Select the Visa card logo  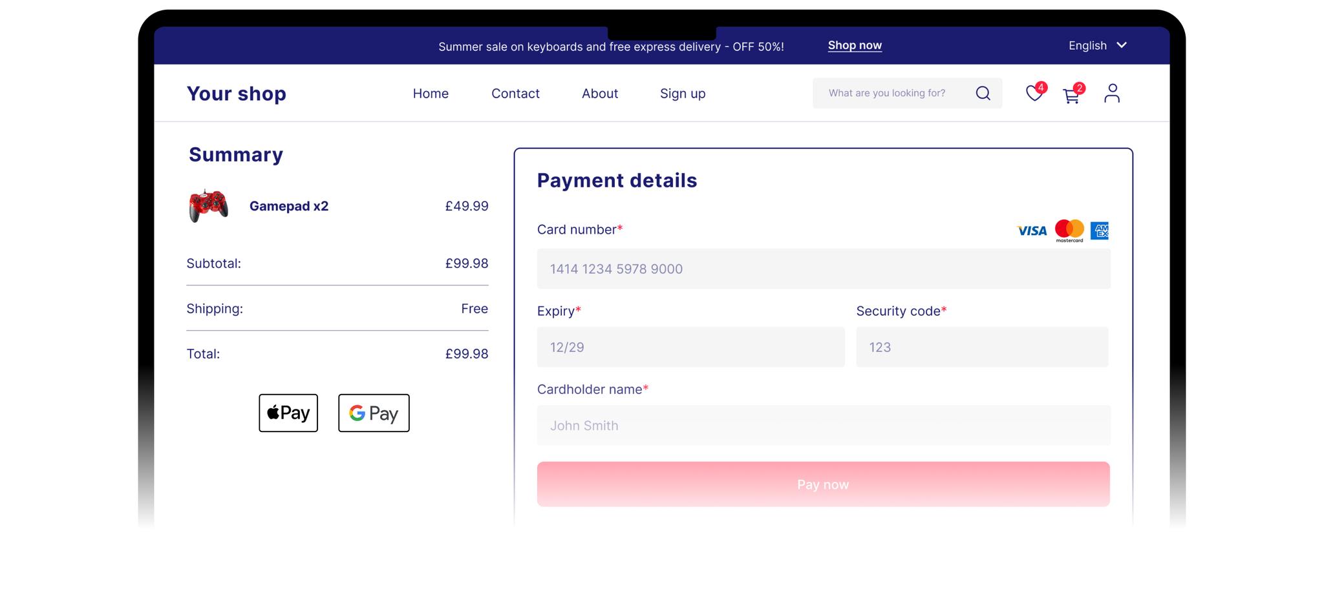point(1032,231)
